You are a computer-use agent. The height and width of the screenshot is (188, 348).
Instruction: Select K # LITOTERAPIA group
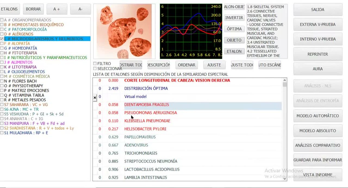pos(20,67)
